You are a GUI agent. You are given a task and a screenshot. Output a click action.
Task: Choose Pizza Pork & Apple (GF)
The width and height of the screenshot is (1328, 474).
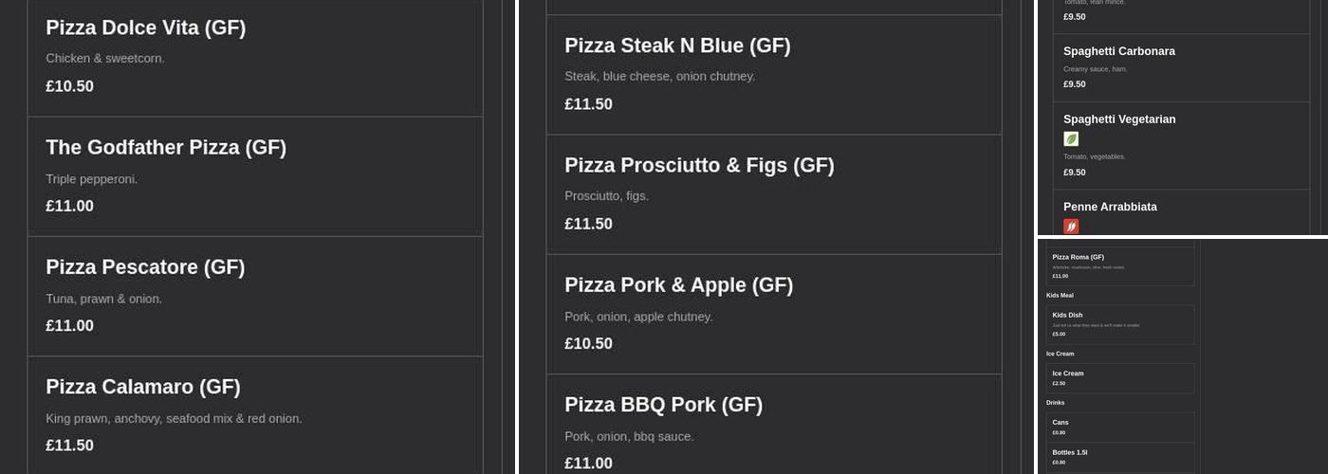pyautogui.click(x=773, y=314)
